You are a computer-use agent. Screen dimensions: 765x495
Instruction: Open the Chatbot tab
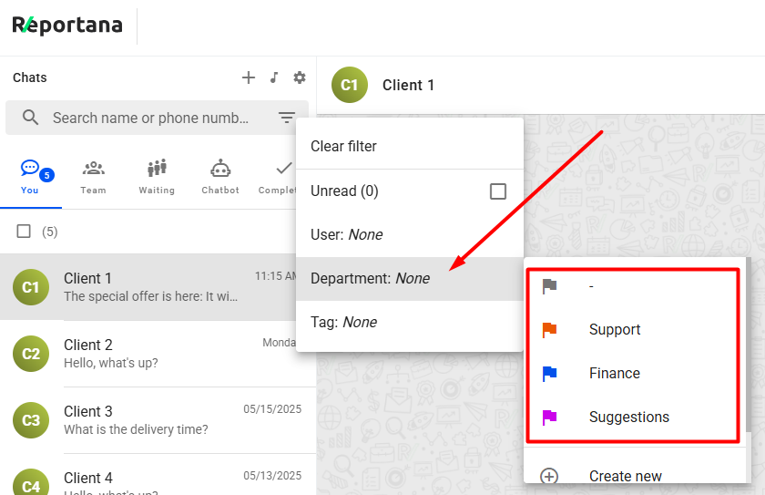[x=220, y=177]
